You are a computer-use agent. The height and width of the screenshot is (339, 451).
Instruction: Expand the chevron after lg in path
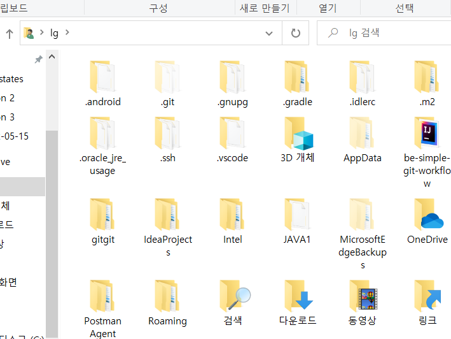click(67, 32)
